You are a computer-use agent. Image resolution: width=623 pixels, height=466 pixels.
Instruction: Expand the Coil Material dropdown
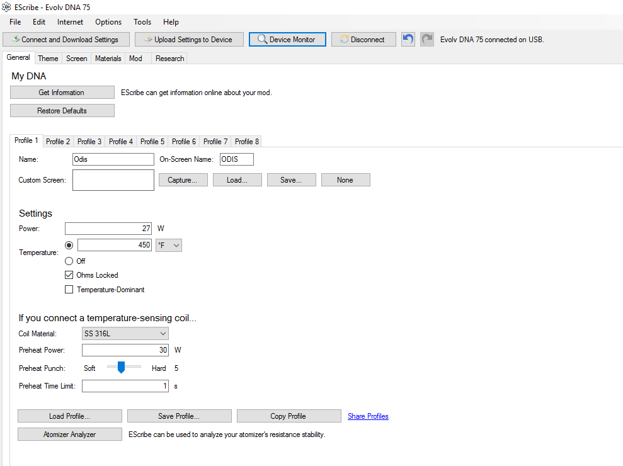(125, 334)
